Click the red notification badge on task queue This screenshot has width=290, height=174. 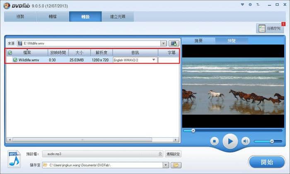(283, 24)
